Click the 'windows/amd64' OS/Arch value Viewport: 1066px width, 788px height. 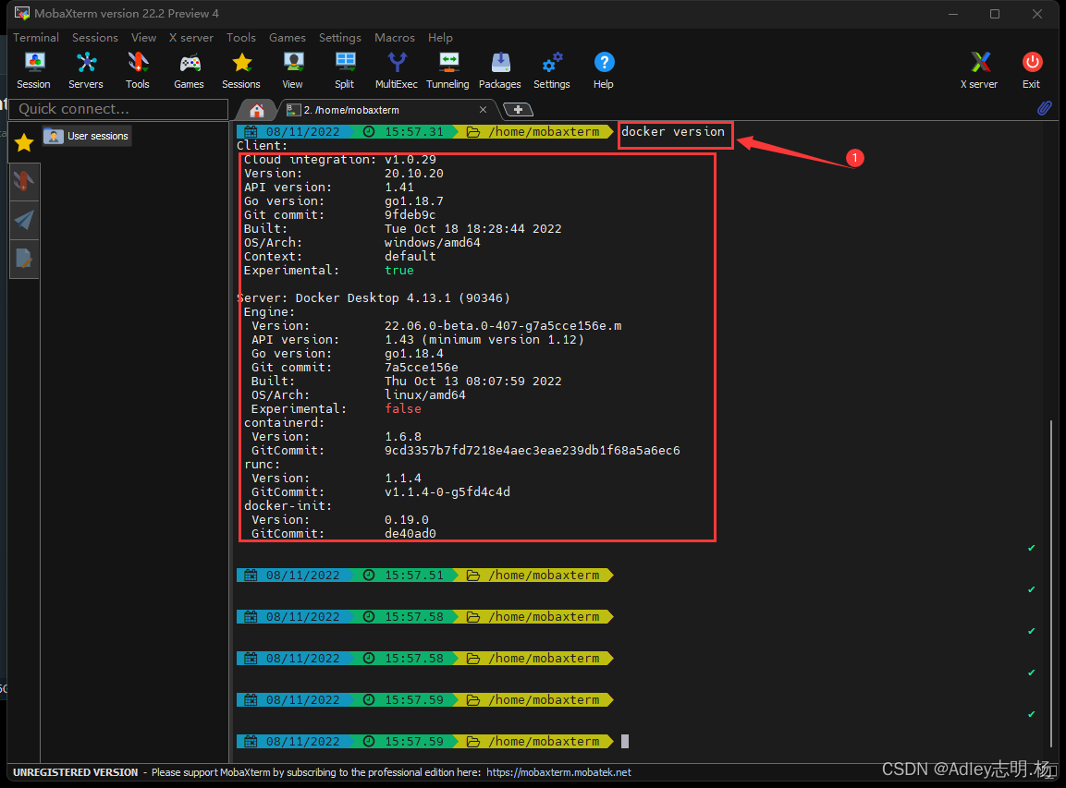pyautogui.click(x=433, y=243)
